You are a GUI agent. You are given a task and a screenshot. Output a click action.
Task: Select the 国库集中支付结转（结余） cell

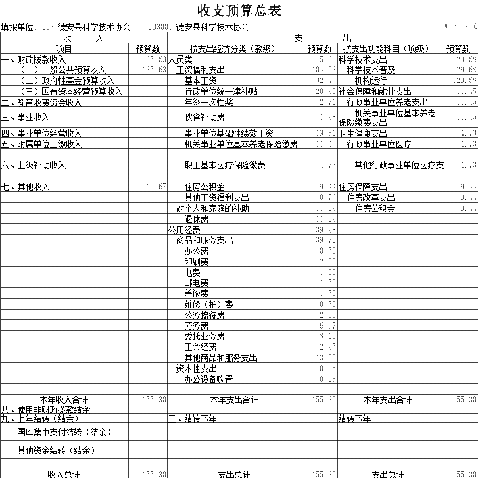[64, 431]
